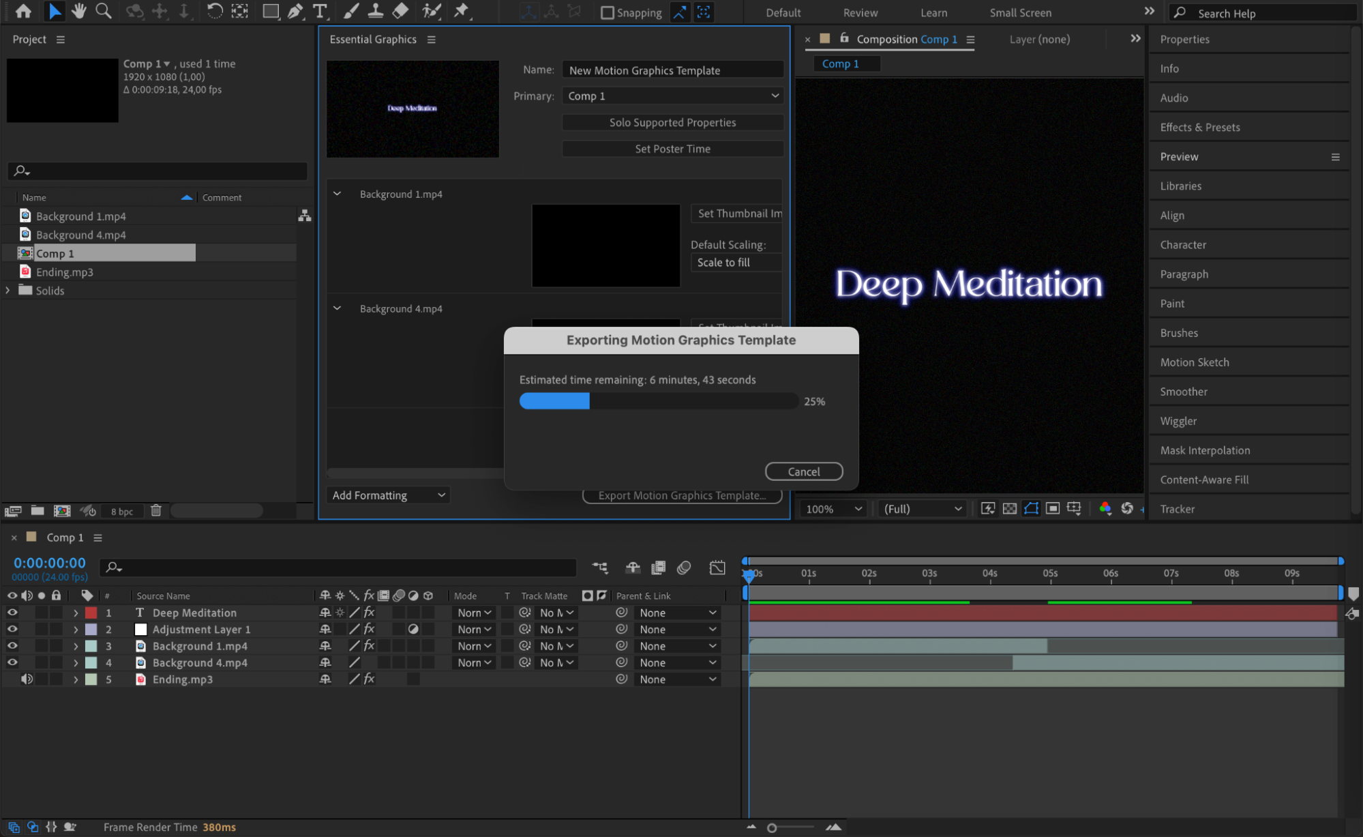Select the Type tool
1363x837 pixels.
(x=319, y=11)
